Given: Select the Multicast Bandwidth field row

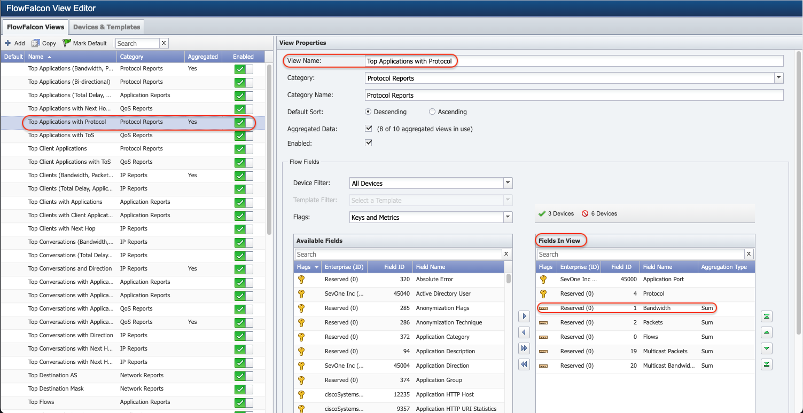Looking at the screenshot, I should [645, 366].
